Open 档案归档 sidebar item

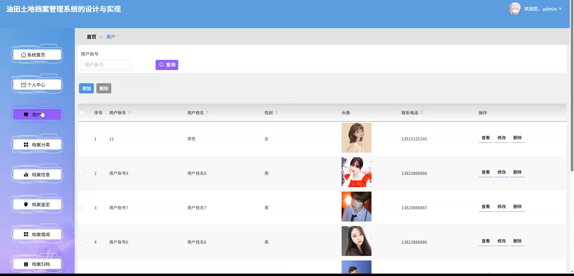[x=37, y=264]
